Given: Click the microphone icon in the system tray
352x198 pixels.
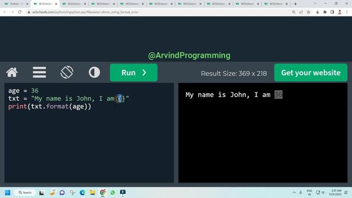Looking at the screenshot, I should pos(301,193).
